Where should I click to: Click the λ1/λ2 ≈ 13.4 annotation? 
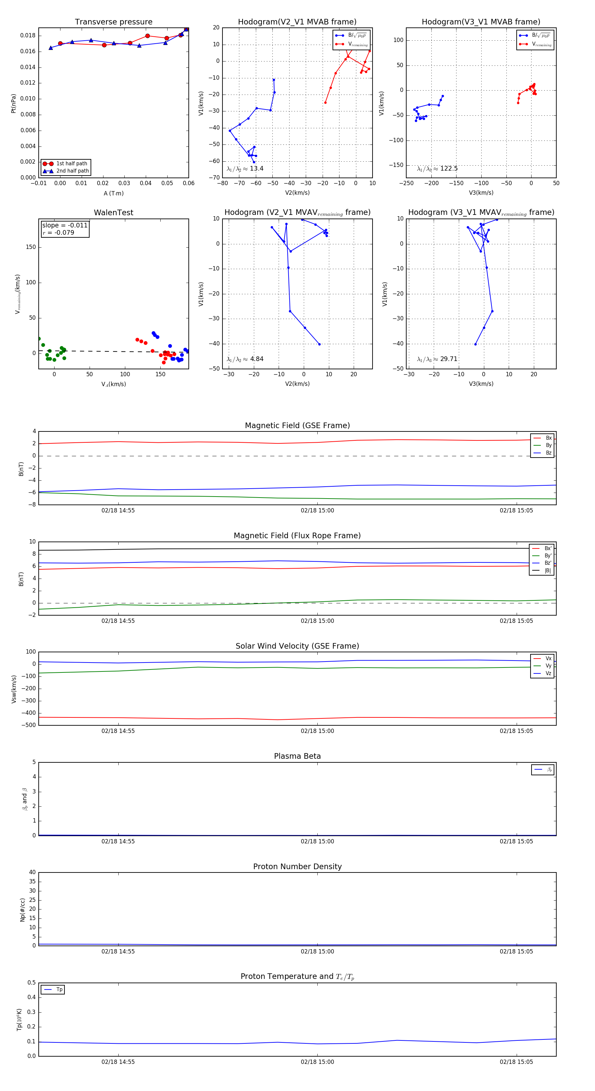(x=245, y=169)
